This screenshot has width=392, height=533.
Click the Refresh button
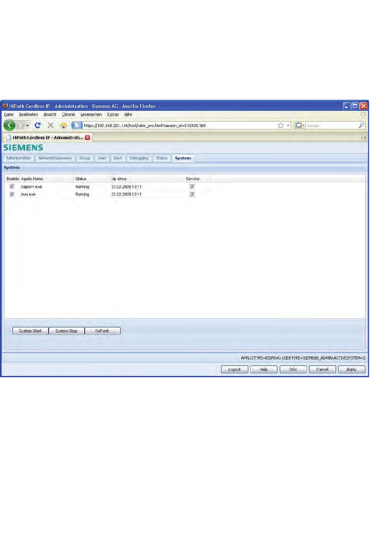pos(102,331)
